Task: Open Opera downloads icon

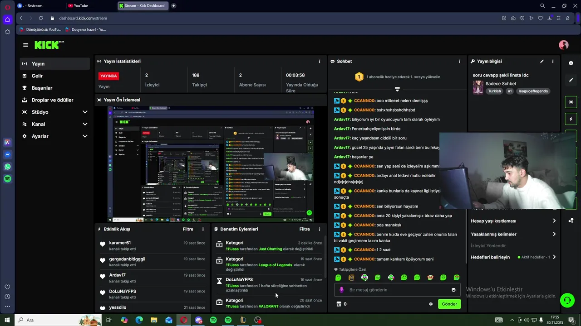Action: click(549, 18)
